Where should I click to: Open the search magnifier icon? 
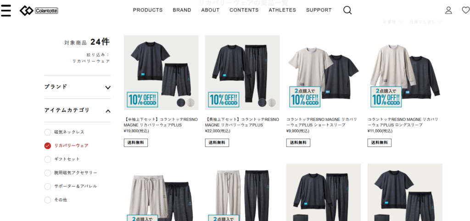point(347,10)
